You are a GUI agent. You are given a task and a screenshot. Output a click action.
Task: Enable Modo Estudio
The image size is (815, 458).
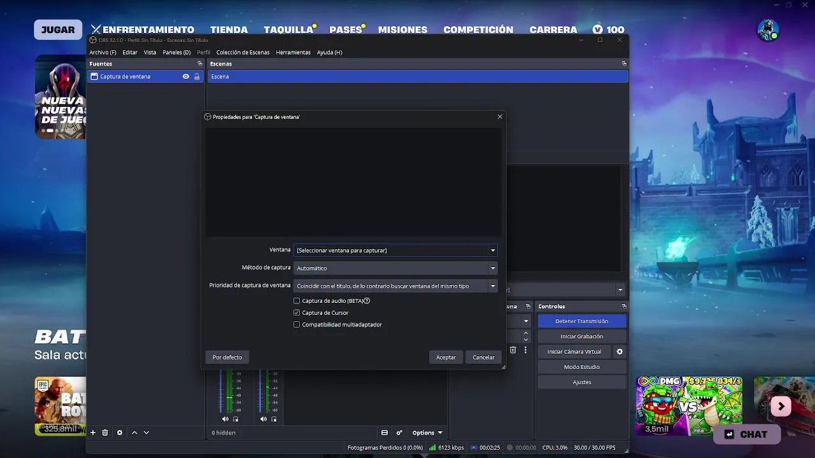coord(582,367)
